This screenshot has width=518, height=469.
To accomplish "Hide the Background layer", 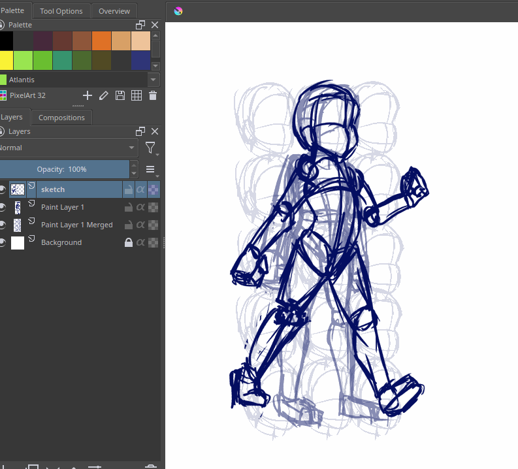I will tap(3, 242).
